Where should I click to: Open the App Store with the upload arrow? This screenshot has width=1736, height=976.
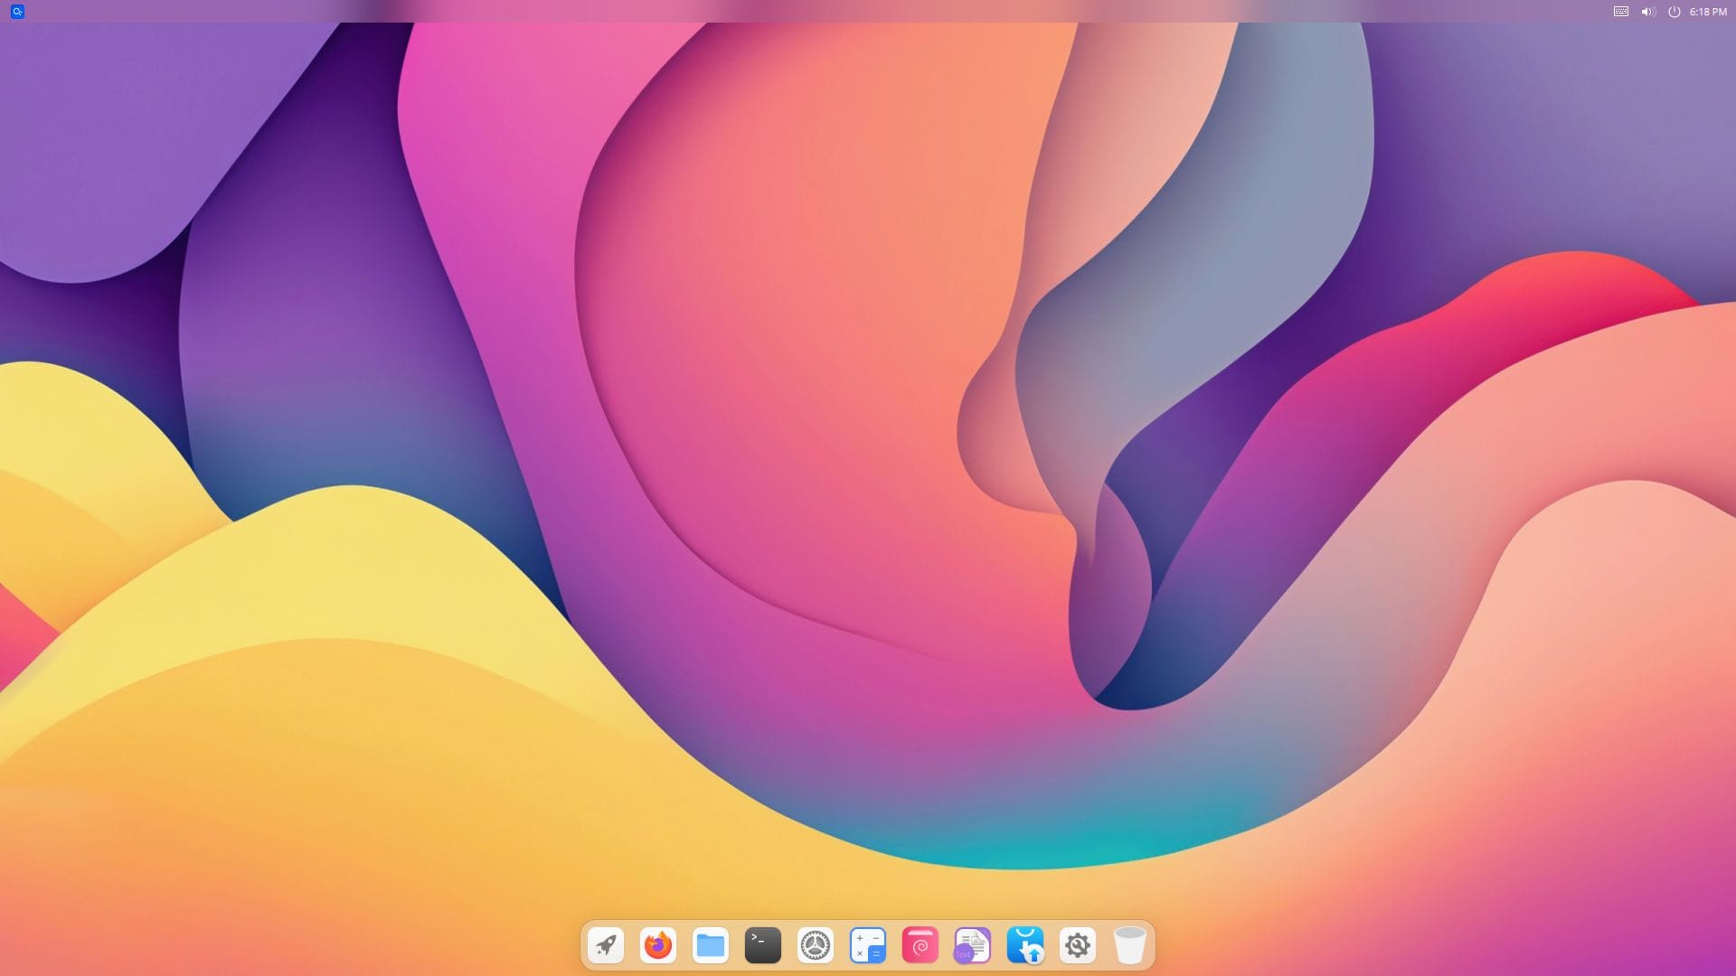(x=1024, y=945)
